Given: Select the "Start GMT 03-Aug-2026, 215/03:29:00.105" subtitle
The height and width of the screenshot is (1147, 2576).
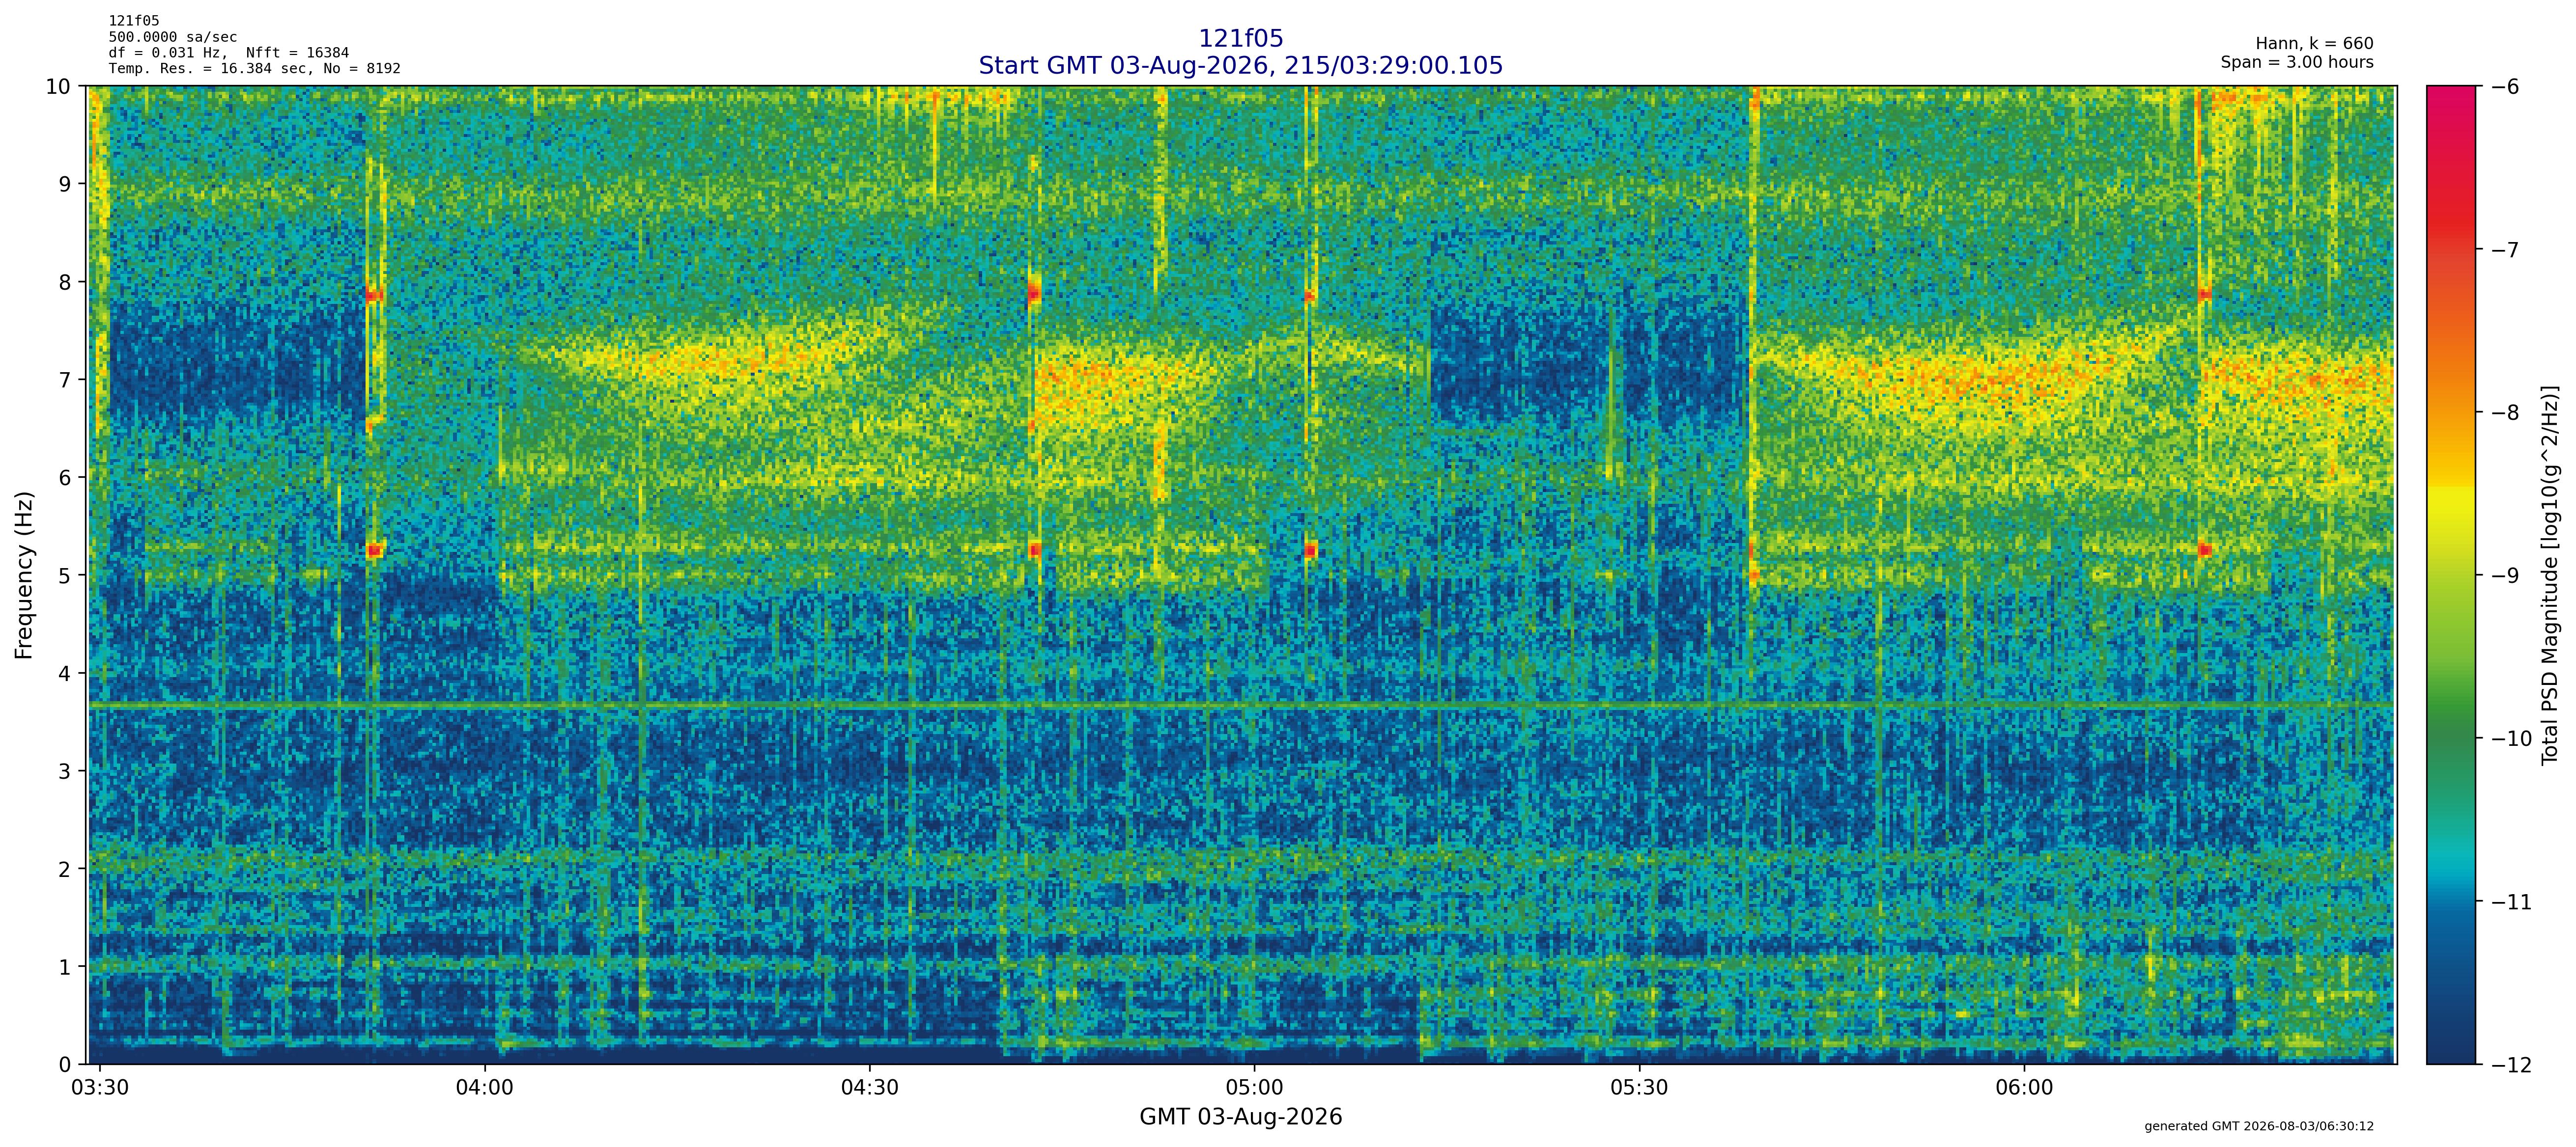Looking at the screenshot, I should click(x=1240, y=65).
